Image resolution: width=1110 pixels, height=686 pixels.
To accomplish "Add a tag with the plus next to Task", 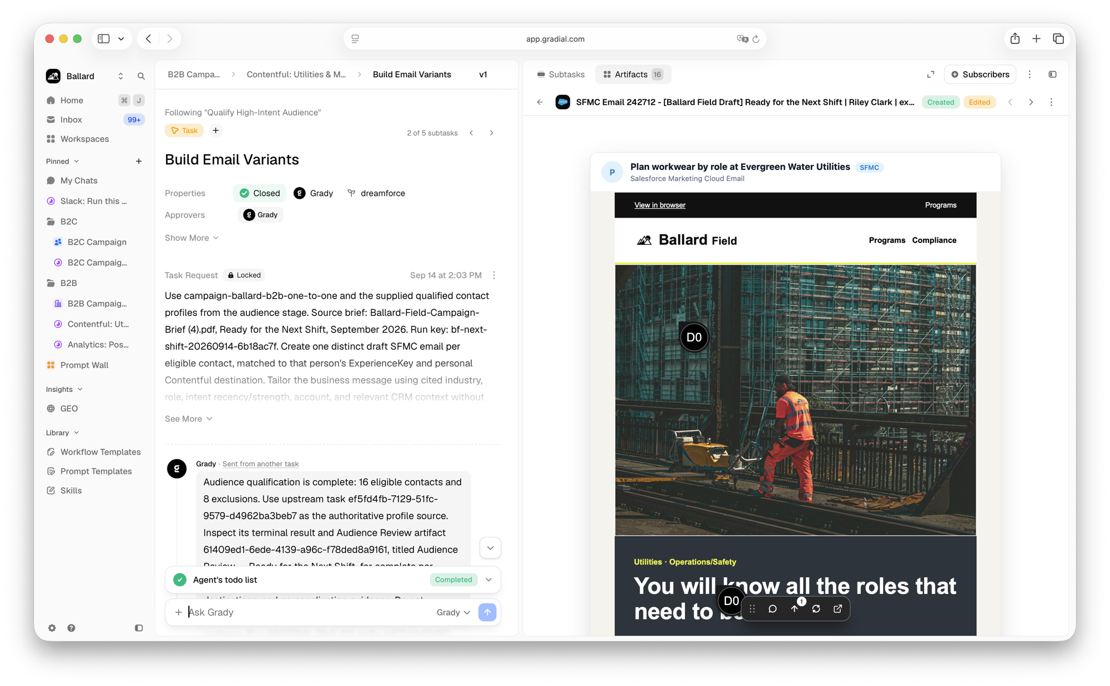I will pyautogui.click(x=215, y=130).
